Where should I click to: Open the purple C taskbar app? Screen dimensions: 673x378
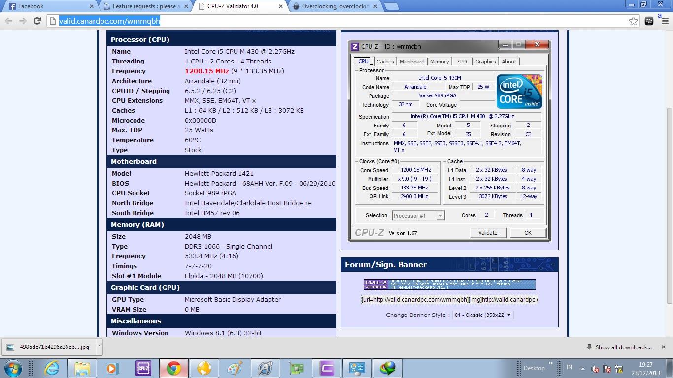pos(327,368)
